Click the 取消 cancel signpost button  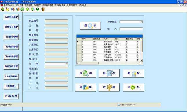(109, 87)
